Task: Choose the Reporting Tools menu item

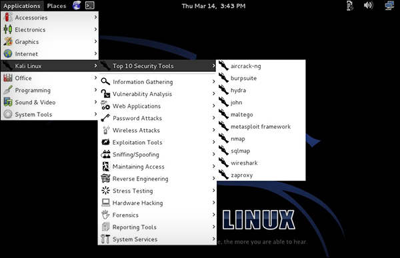Action: click(x=157, y=227)
